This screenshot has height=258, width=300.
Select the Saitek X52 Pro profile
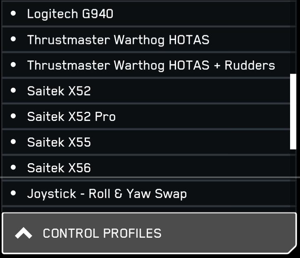71,117
